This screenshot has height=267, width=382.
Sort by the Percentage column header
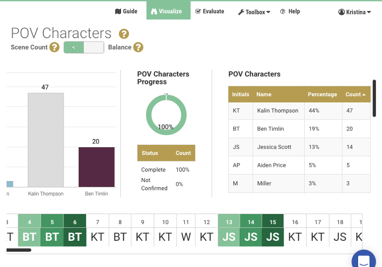(322, 94)
